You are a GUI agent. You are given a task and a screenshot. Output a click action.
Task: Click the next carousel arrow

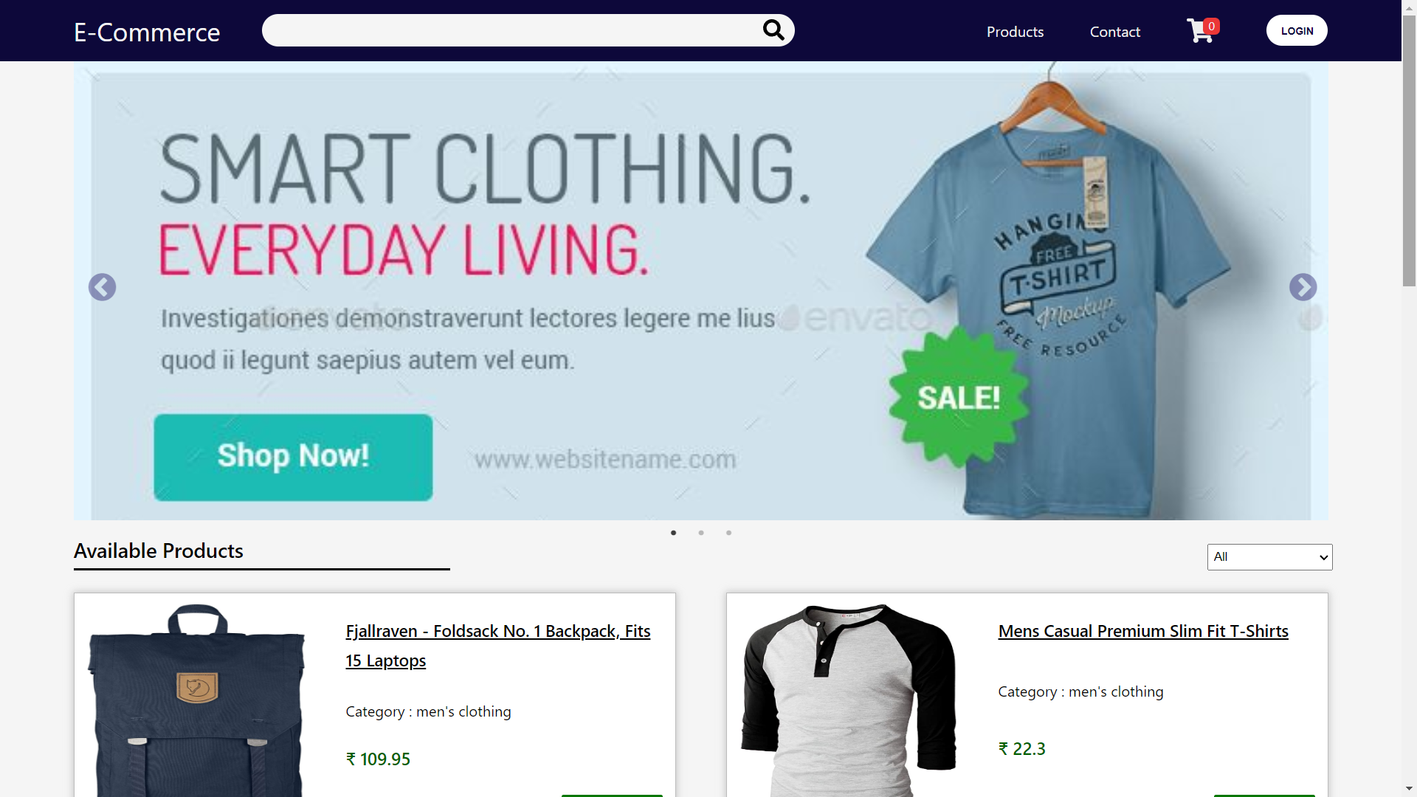1303,287
